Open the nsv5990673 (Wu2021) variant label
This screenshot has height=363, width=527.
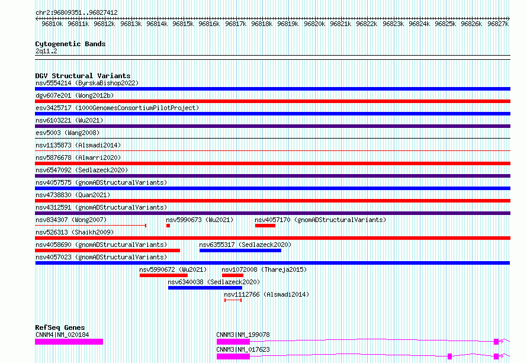[x=200, y=220]
